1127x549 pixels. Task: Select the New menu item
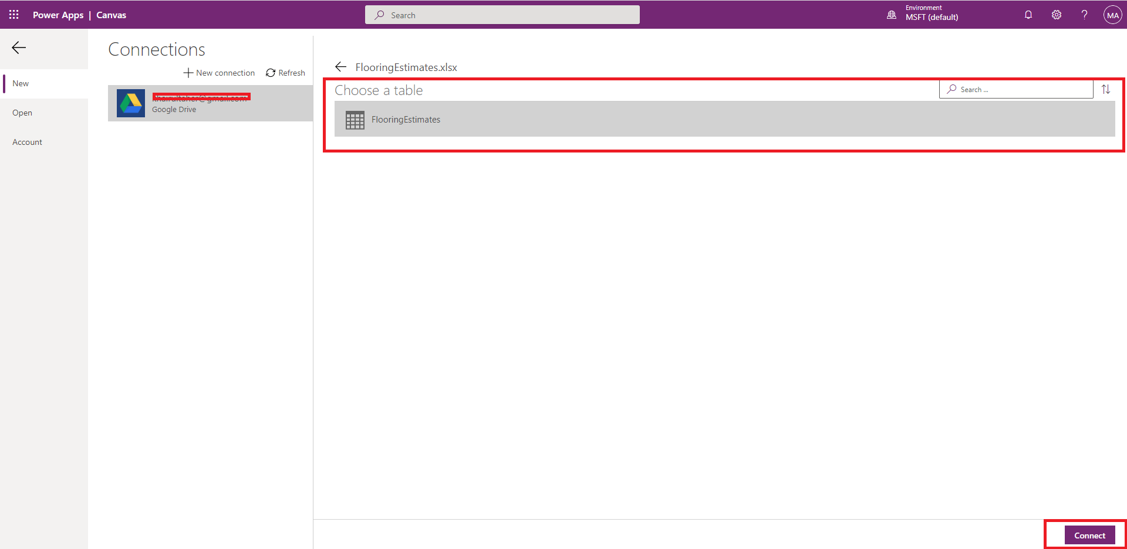(x=21, y=83)
